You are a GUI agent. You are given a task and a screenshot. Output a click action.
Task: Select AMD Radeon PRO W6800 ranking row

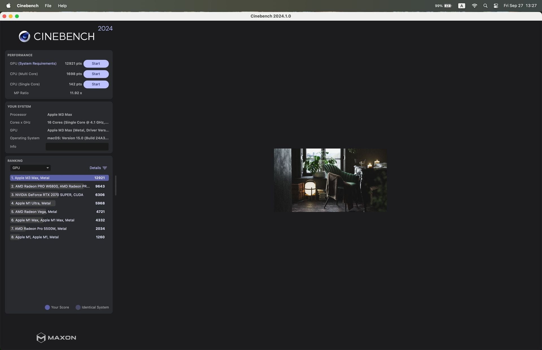(59, 186)
